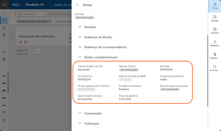Close the Dívida panel
Screen dimensions: 221x131
coord(77,5)
